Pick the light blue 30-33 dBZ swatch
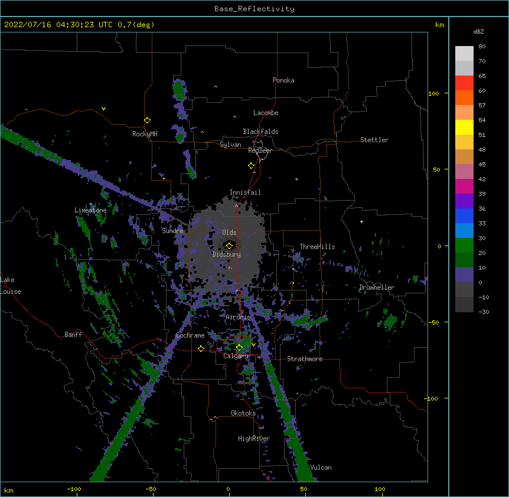 (x=464, y=231)
